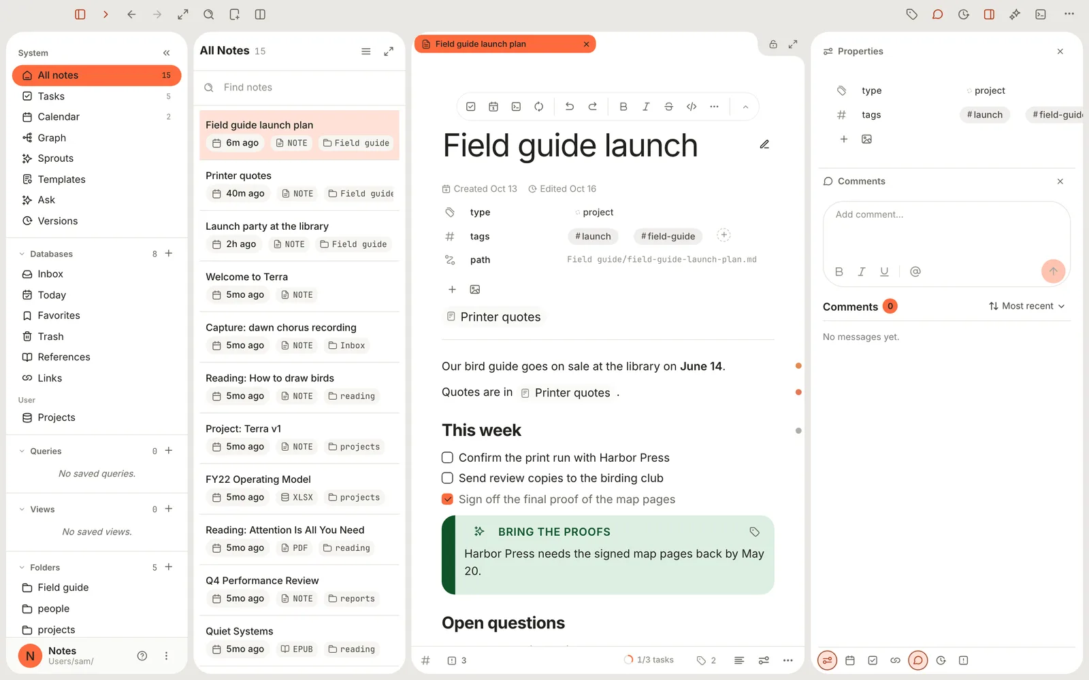Open Calendar in the sidebar

tap(97, 117)
